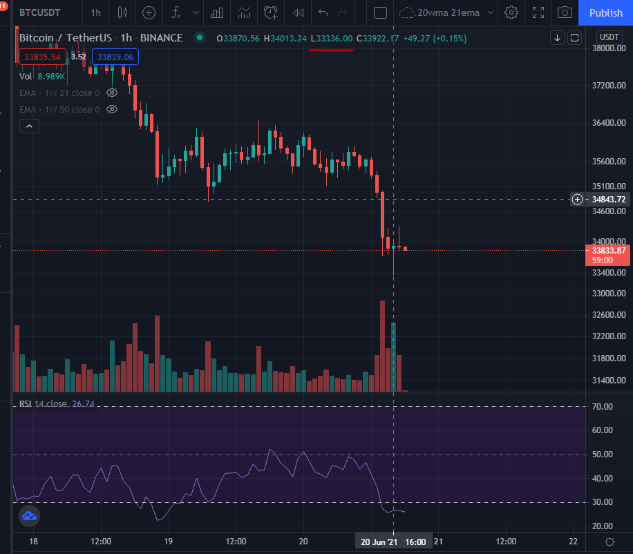Click the 33400.00 price axis label
Screen dimensions: 633x554
[609, 273]
